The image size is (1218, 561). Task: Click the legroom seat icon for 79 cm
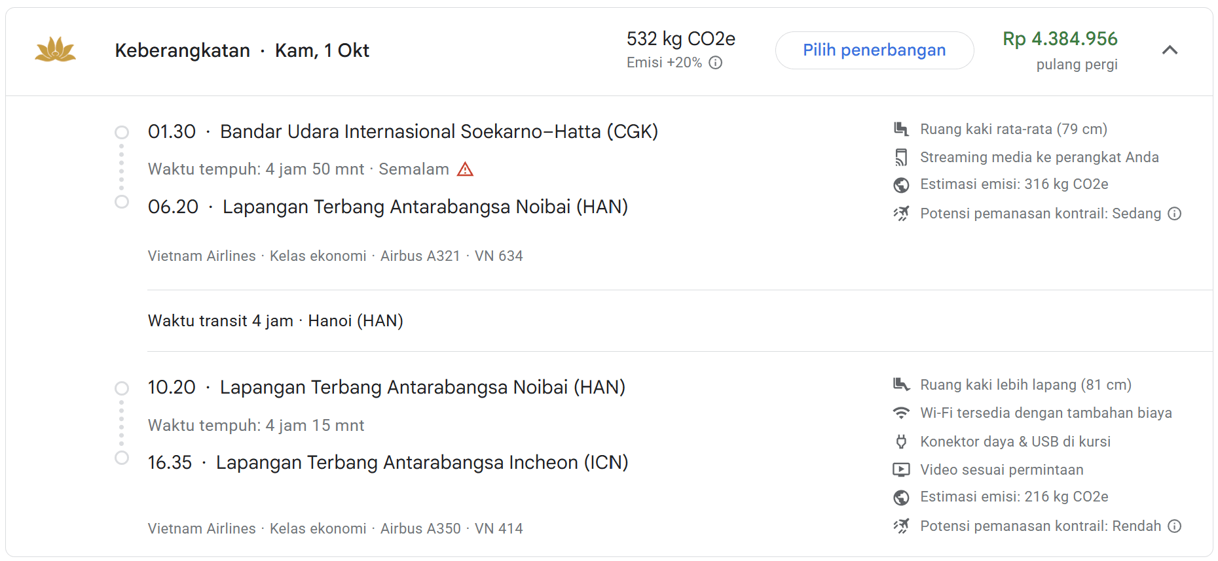point(901,129)
